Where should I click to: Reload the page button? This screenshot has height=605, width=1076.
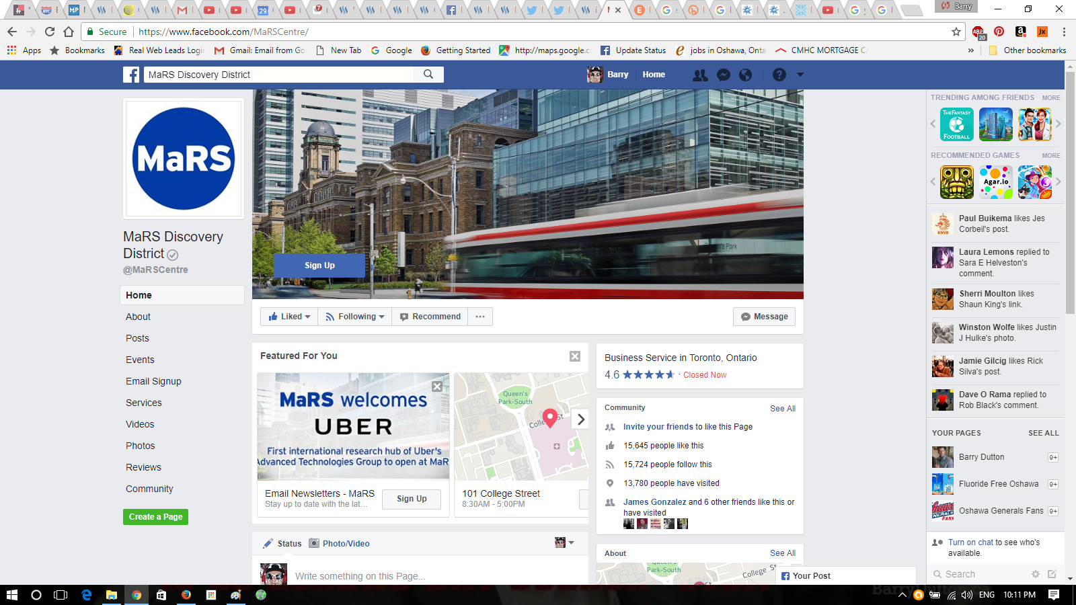(49, 32)
